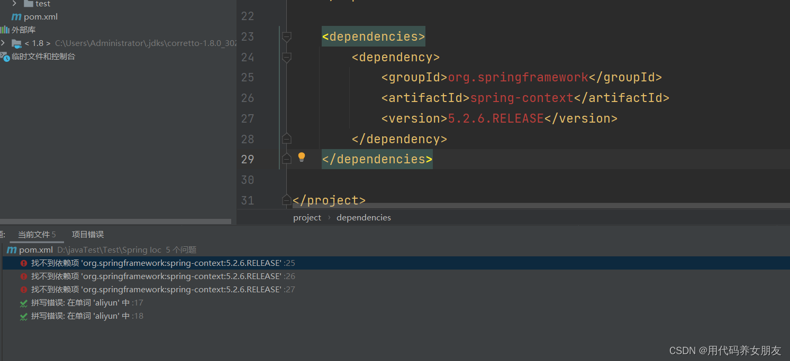The width and height of the screenshot is (790, 361).
Task: Click line number 30 in the gutter
Action: point(248,180)
